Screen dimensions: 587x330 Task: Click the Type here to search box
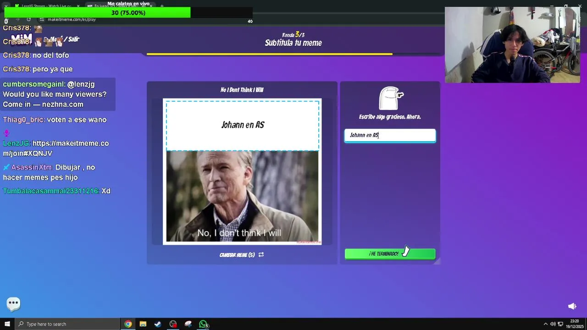click(67, 324)
